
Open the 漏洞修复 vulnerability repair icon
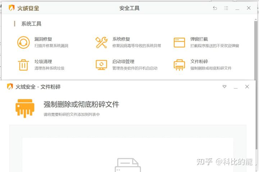(23, 43)
